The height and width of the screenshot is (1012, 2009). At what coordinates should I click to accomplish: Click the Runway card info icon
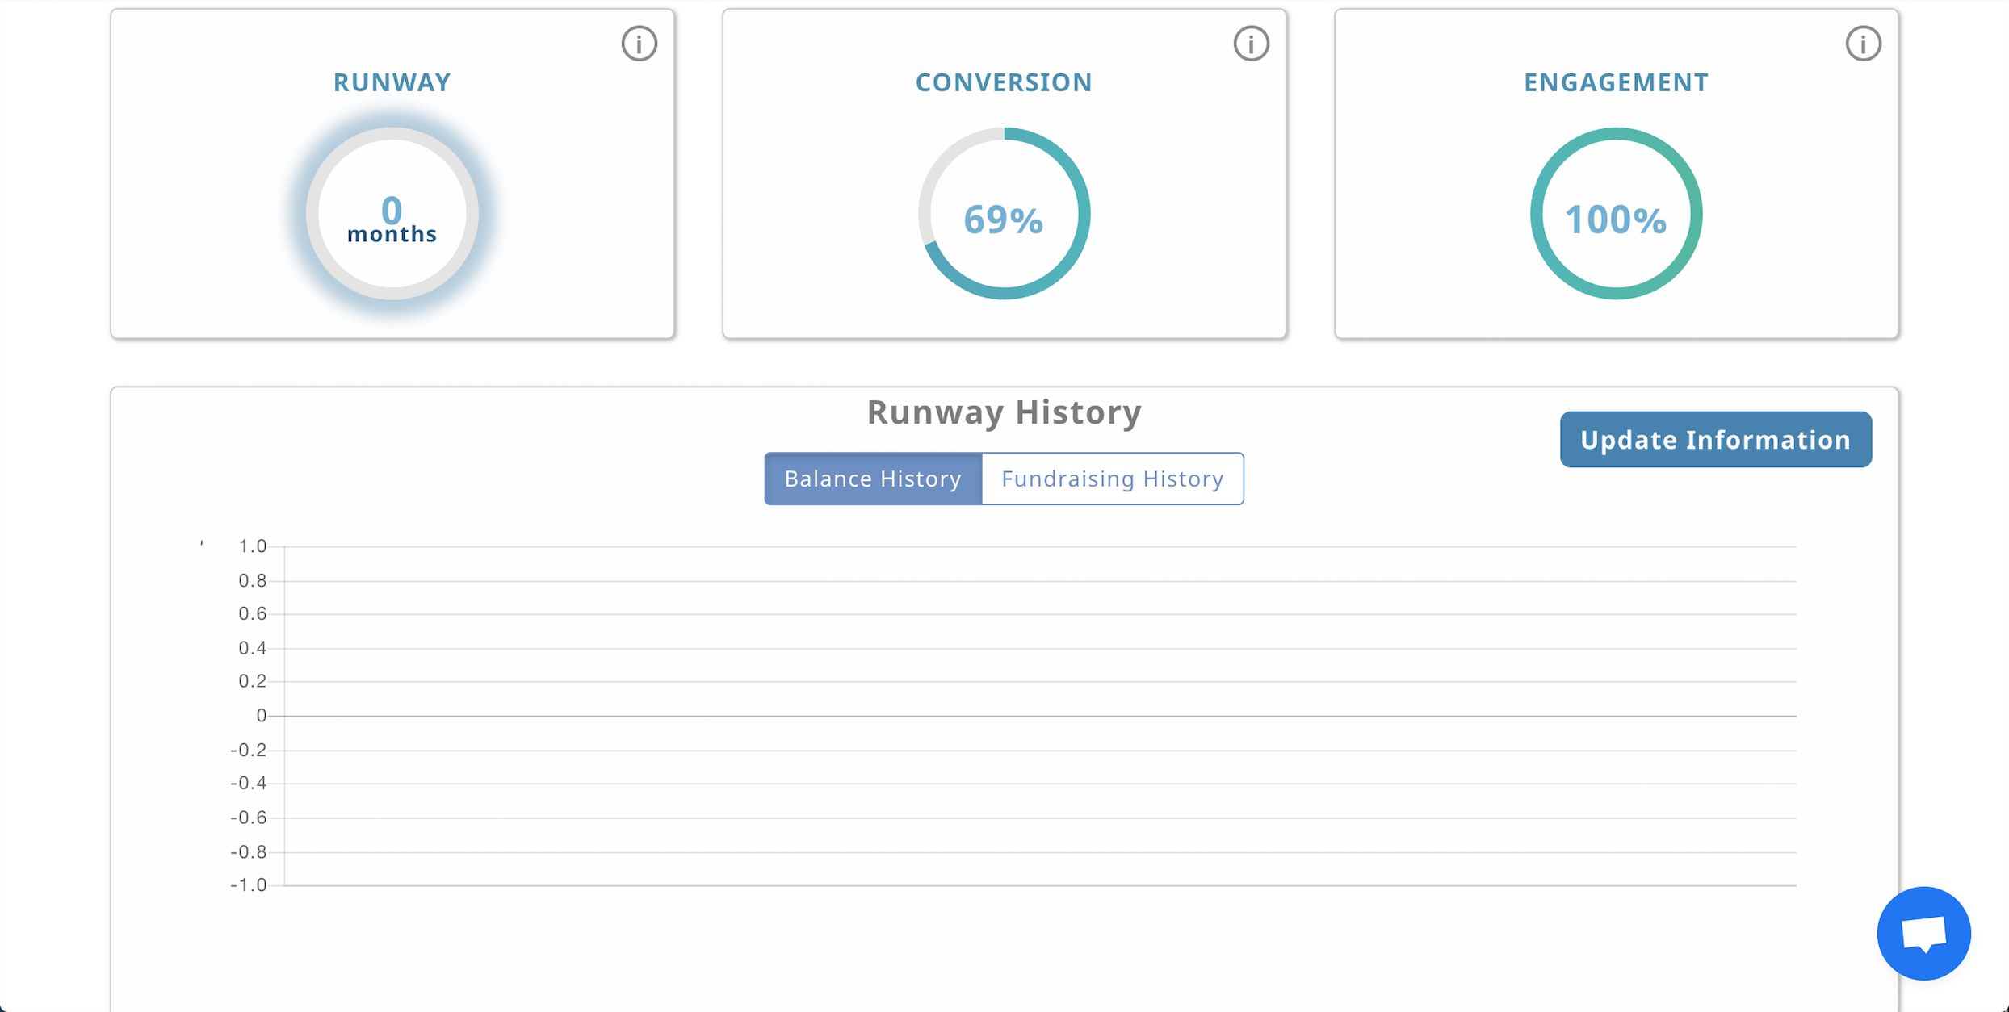(x=639, y=44)
